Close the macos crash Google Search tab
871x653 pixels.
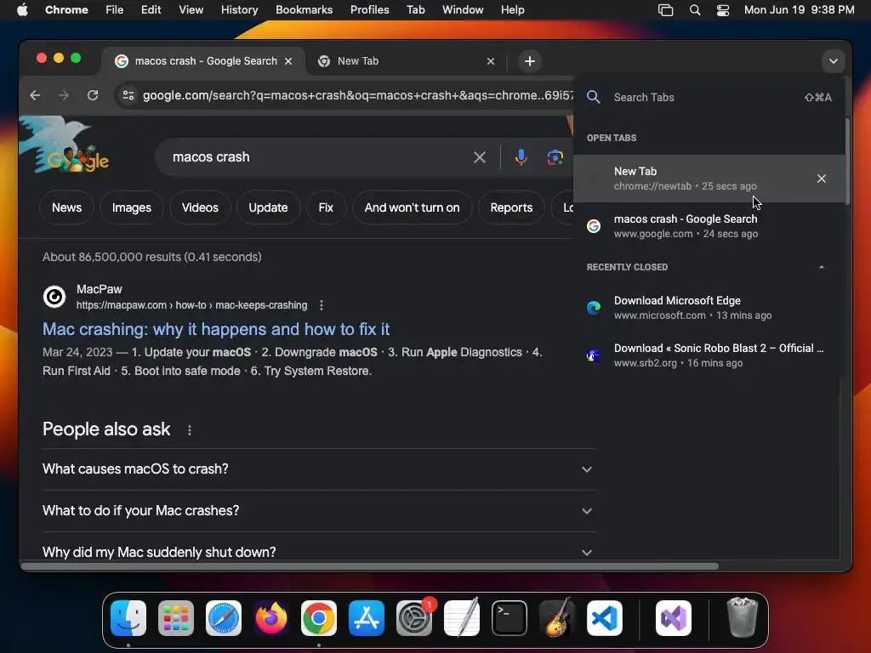[288, 61]
